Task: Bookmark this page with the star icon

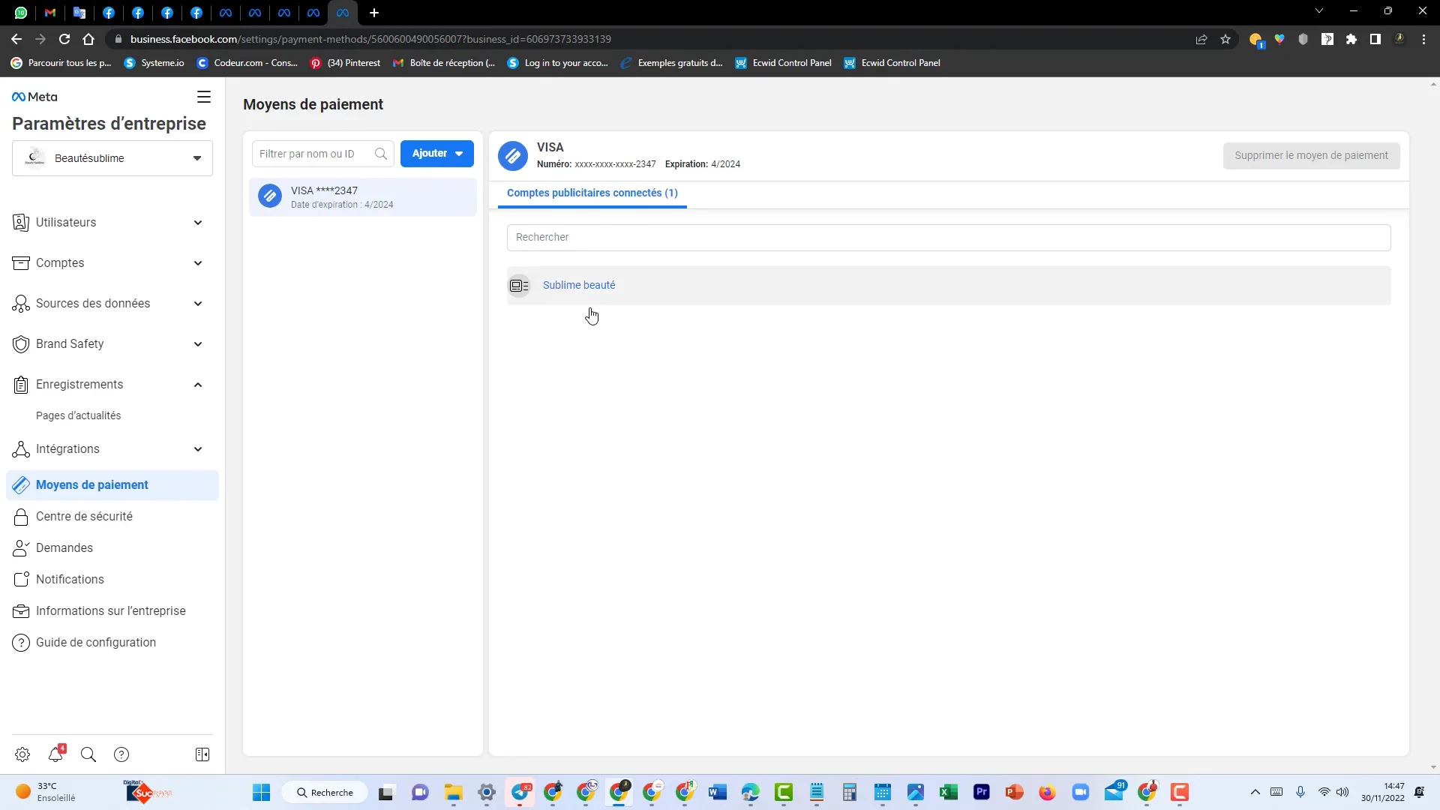Action: click(1225, 39)
